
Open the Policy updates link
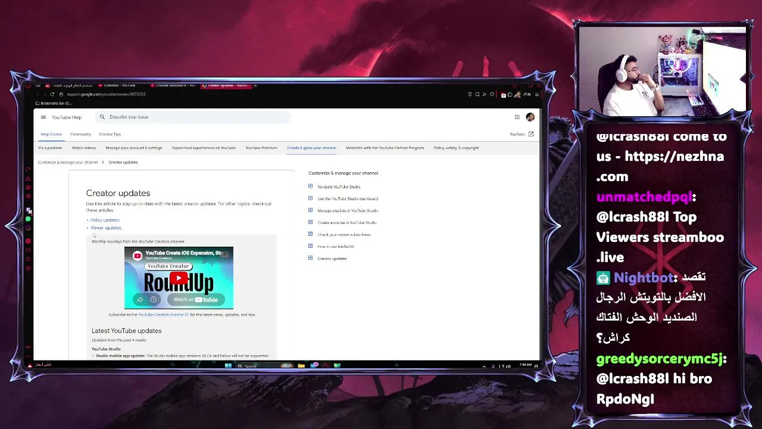click(x=105, y=220)
